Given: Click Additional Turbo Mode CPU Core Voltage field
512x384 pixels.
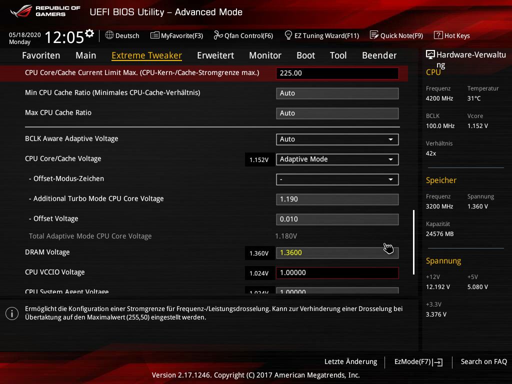Looking at the screenshot, I should tap(337, 199).
